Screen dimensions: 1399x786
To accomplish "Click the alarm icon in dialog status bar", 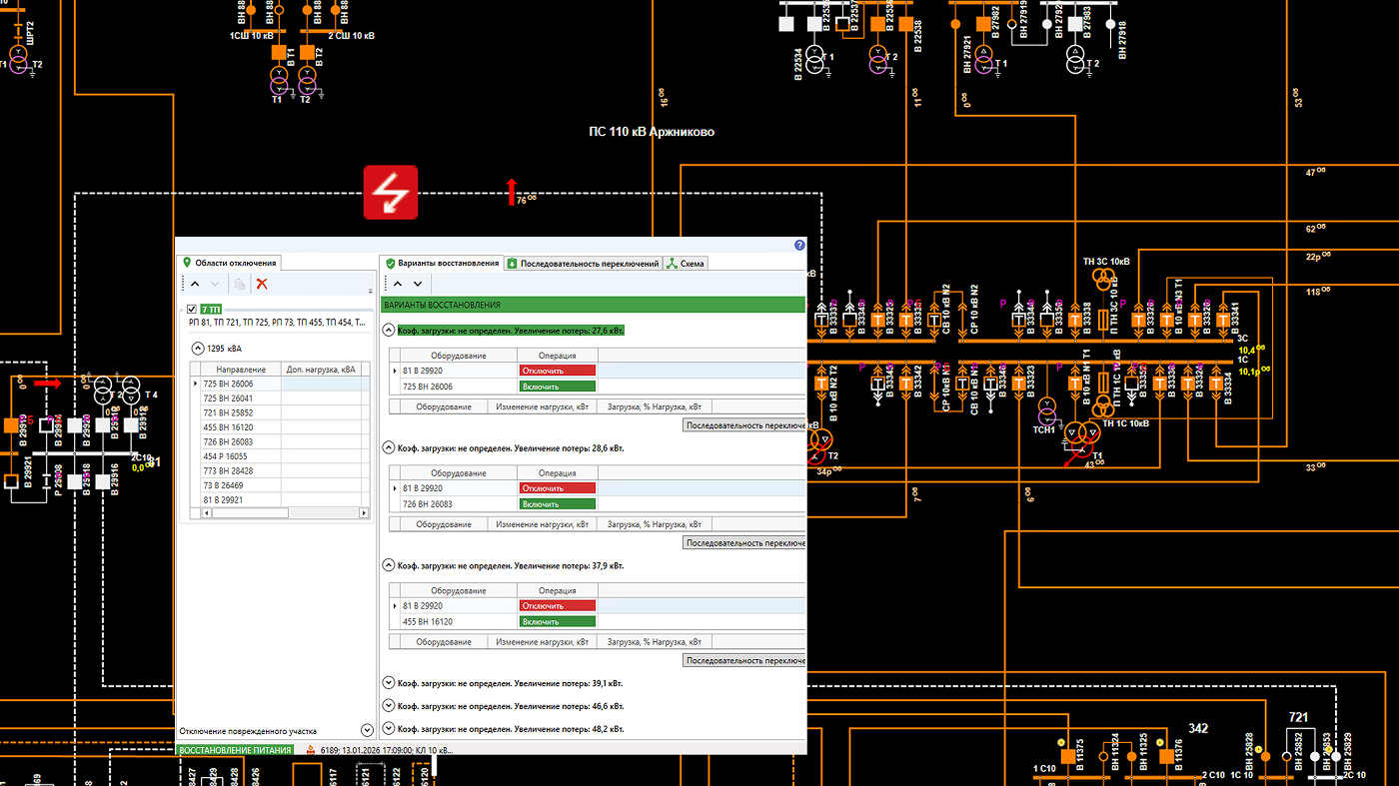I will (311, 750).
